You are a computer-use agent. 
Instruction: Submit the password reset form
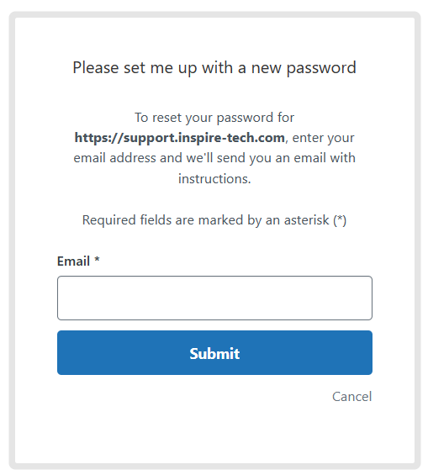pyautogui.click(x=214, y=352)
